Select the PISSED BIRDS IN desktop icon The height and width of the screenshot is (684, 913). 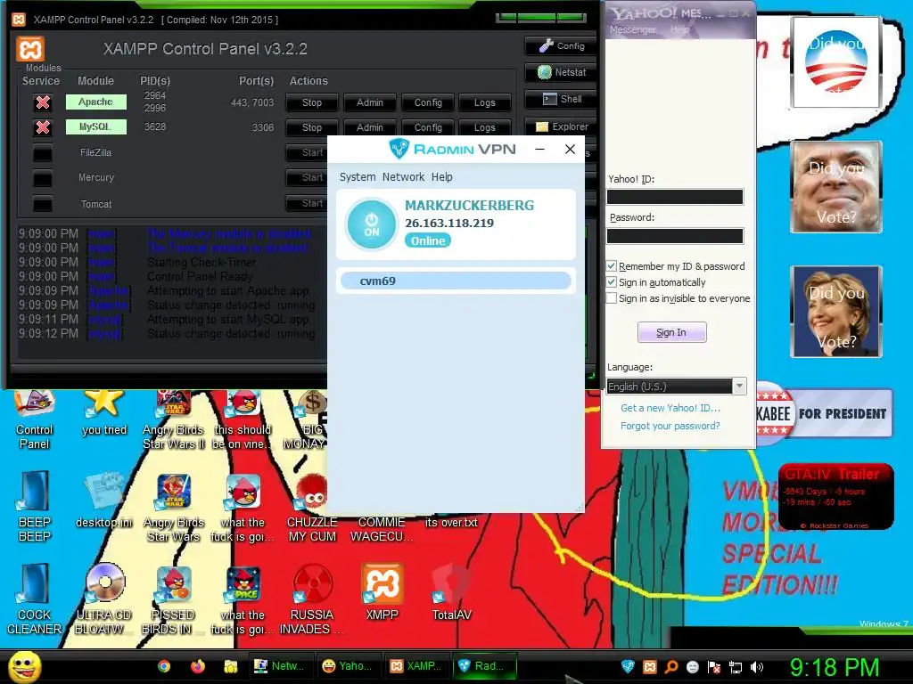(174, 599)
